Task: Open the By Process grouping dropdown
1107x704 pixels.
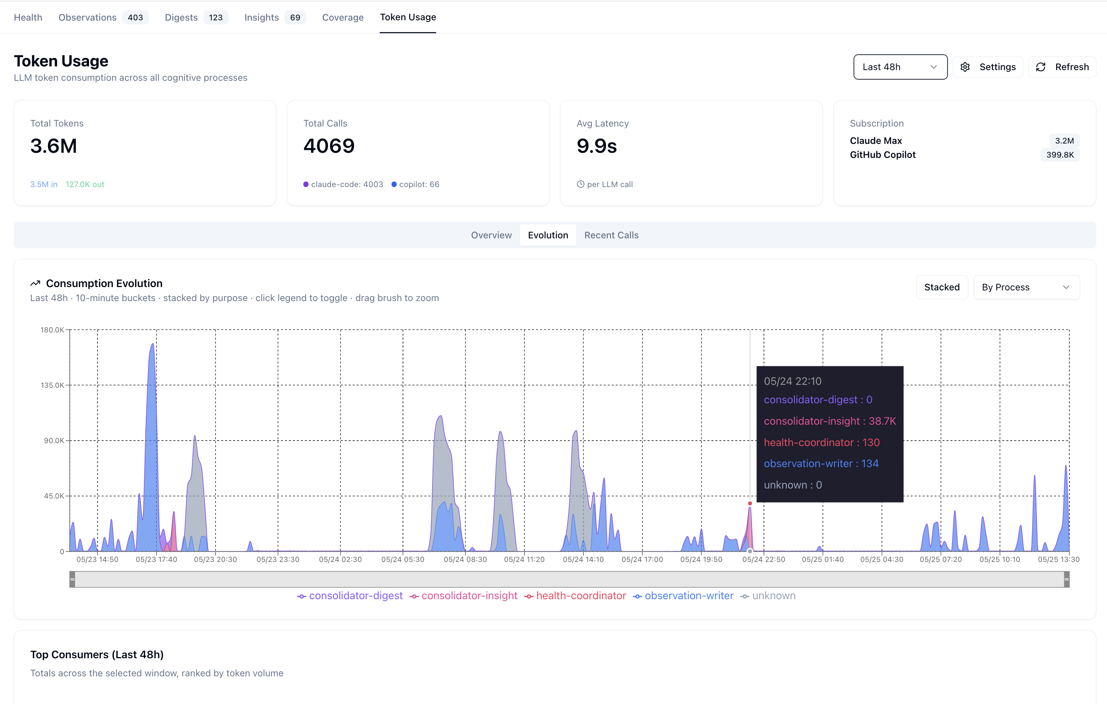Action: pyautogui.click(x=1026, y=287)
